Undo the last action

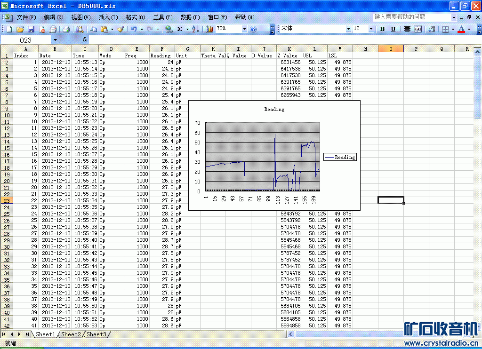[x=134, y=29]
